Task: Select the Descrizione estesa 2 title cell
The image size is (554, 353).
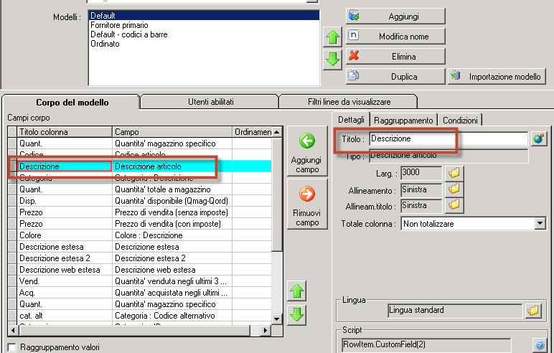Action: [x=65, y=258]
